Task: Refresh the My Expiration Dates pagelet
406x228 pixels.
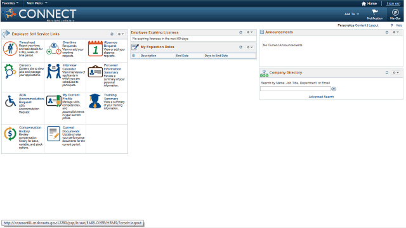Action: [x=240, y=47]
